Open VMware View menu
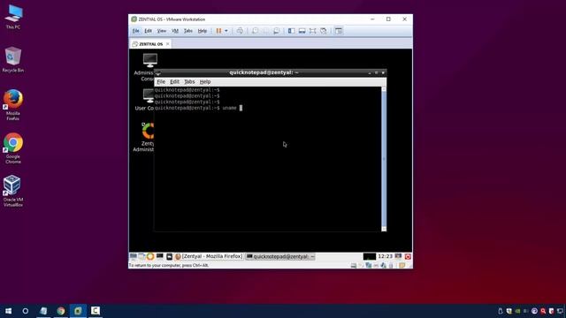This screenshot has height=318, width=566. [x=161, y=31]
